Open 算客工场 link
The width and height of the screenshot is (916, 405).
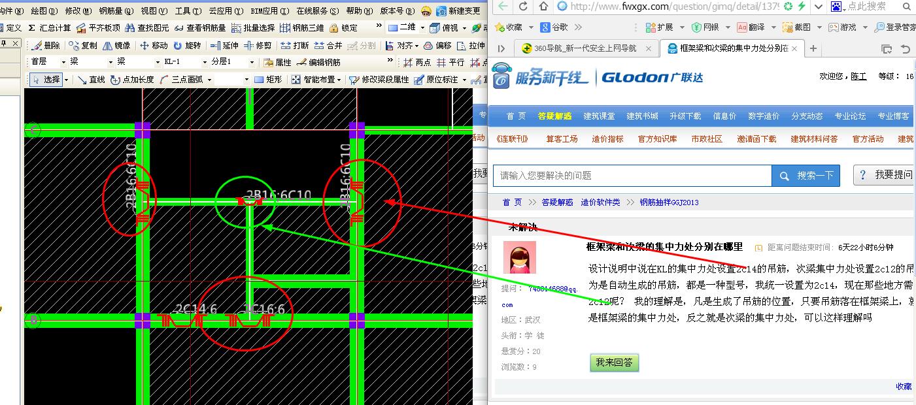click(562, 139)
